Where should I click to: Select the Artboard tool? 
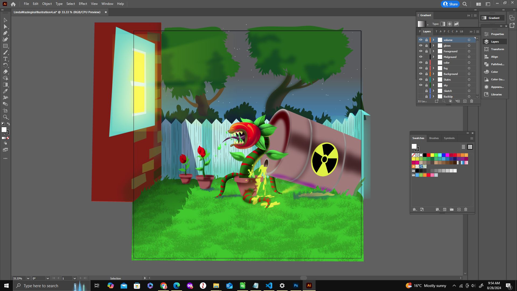point(5,111)
